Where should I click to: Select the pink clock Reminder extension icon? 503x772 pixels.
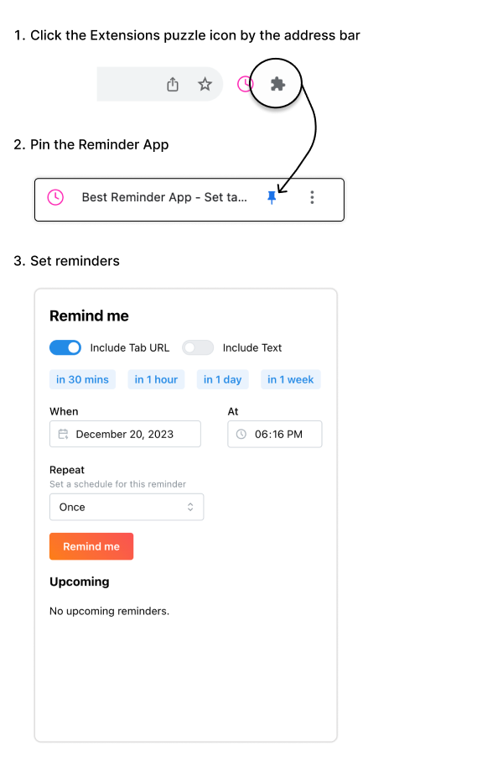tap(244, 84)
